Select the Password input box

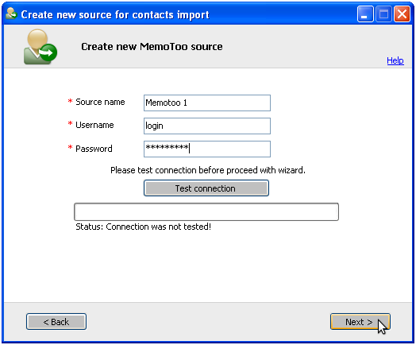coord(207,149)
